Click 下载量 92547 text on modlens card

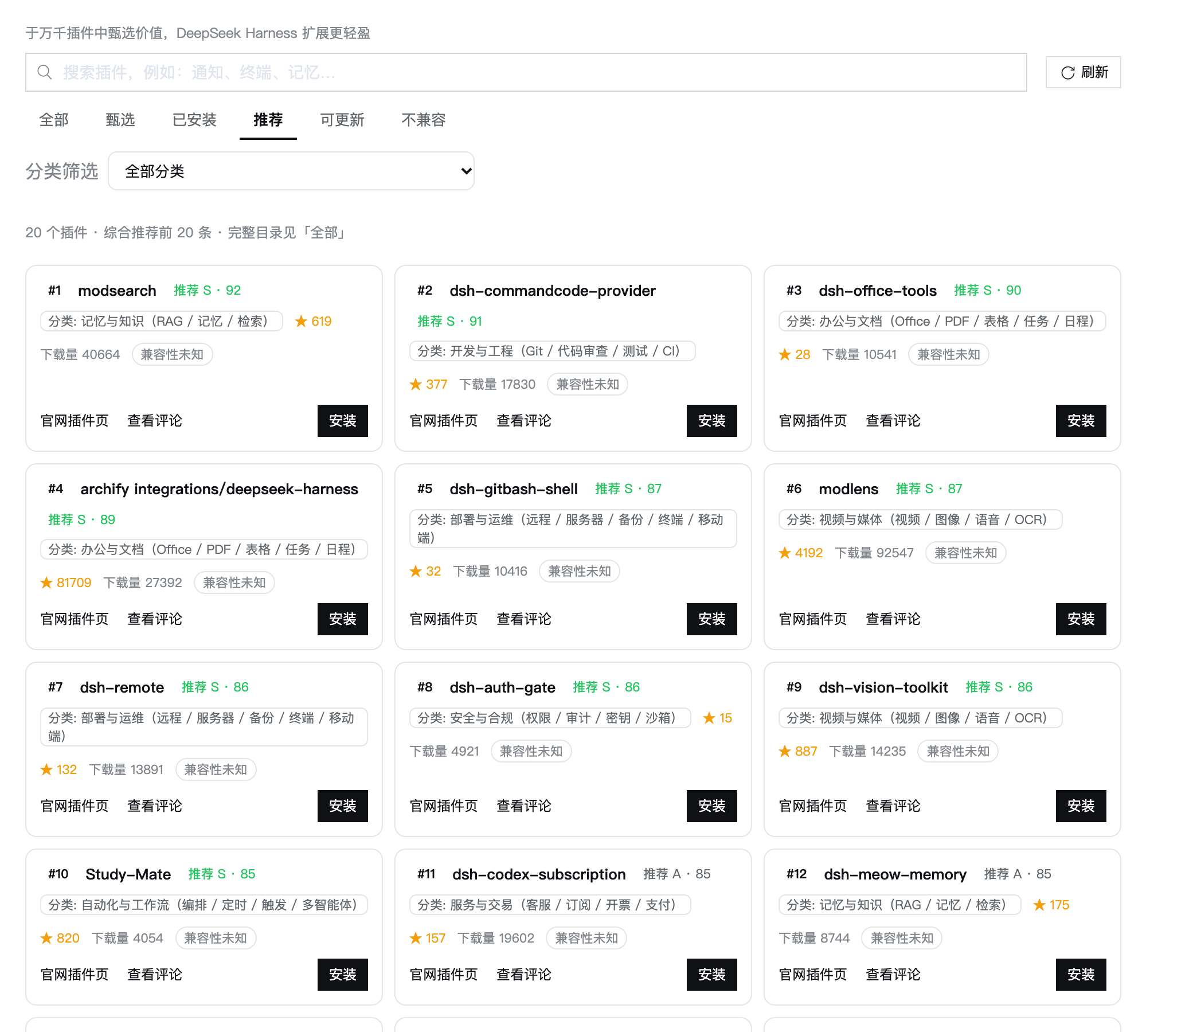[x=874, y=553]
